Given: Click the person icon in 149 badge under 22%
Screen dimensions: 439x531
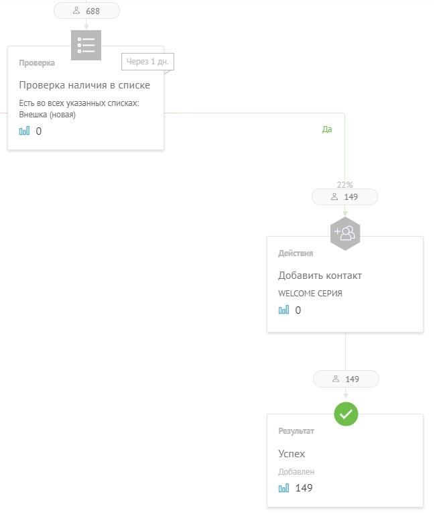Looking at the screenshot, I should pyautogui.click(x=334, y=196).
